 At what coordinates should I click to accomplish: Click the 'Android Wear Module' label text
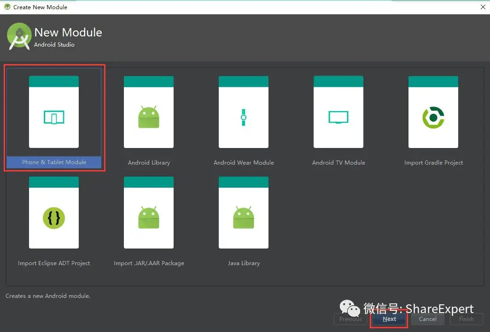coord(244,163)
